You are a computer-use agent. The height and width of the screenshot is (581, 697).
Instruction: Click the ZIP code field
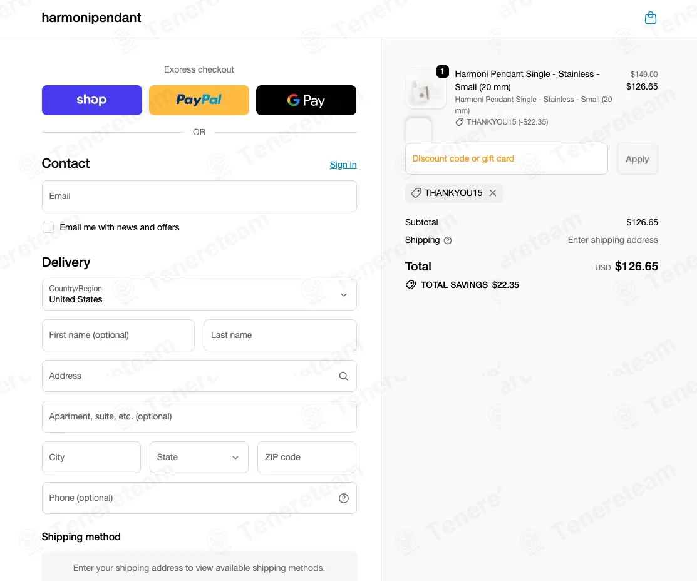pos(306,457)
